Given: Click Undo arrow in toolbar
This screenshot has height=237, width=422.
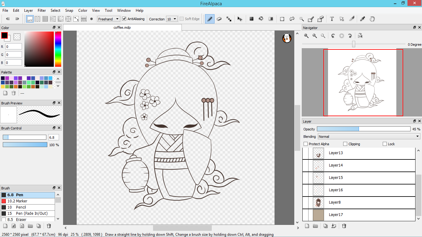Looking at the screenshot, I should click(x=8, y=19).
